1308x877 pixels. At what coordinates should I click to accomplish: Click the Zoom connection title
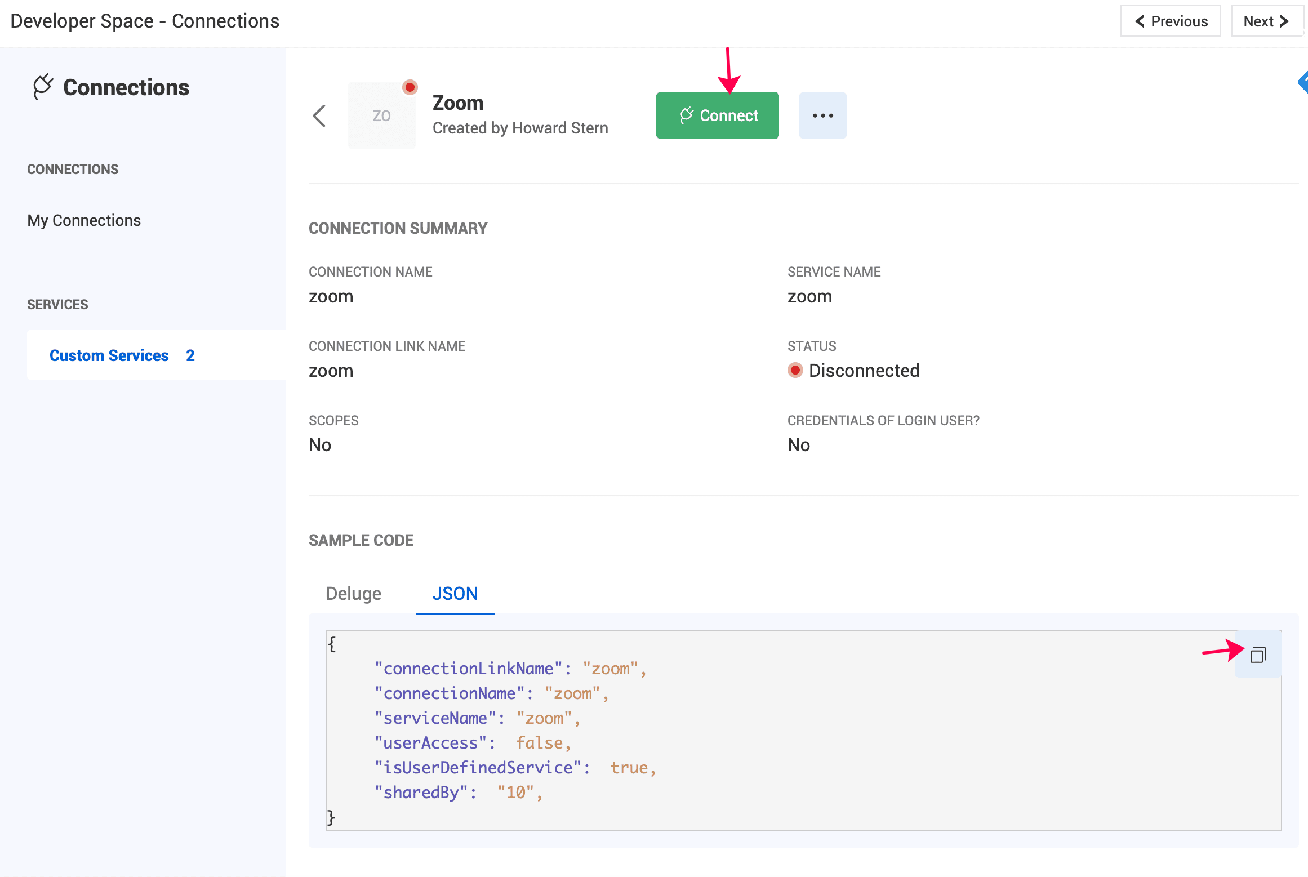pos(458,103)
